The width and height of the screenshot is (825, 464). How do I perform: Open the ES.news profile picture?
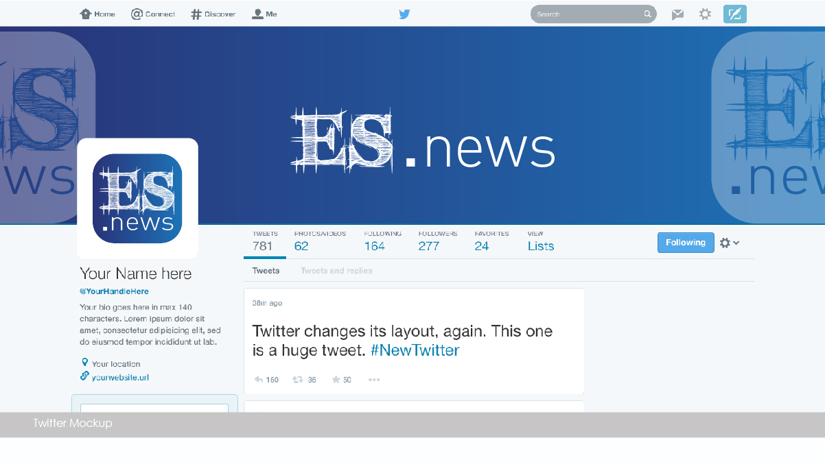coord(137,199)
